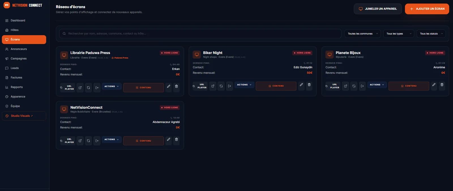Click screen icon of Biker Night card
The height and width of the screenshot is (191, 453).
[x=197, y=54]
